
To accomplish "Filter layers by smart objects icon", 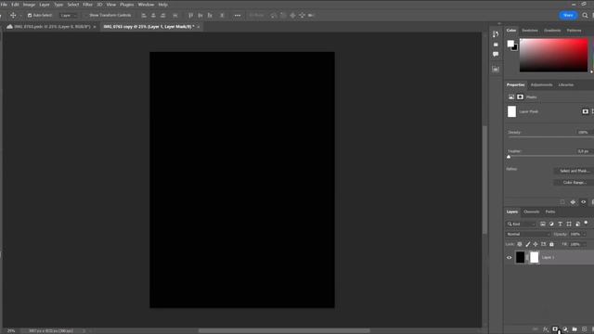I will click(x=577, y=224).
